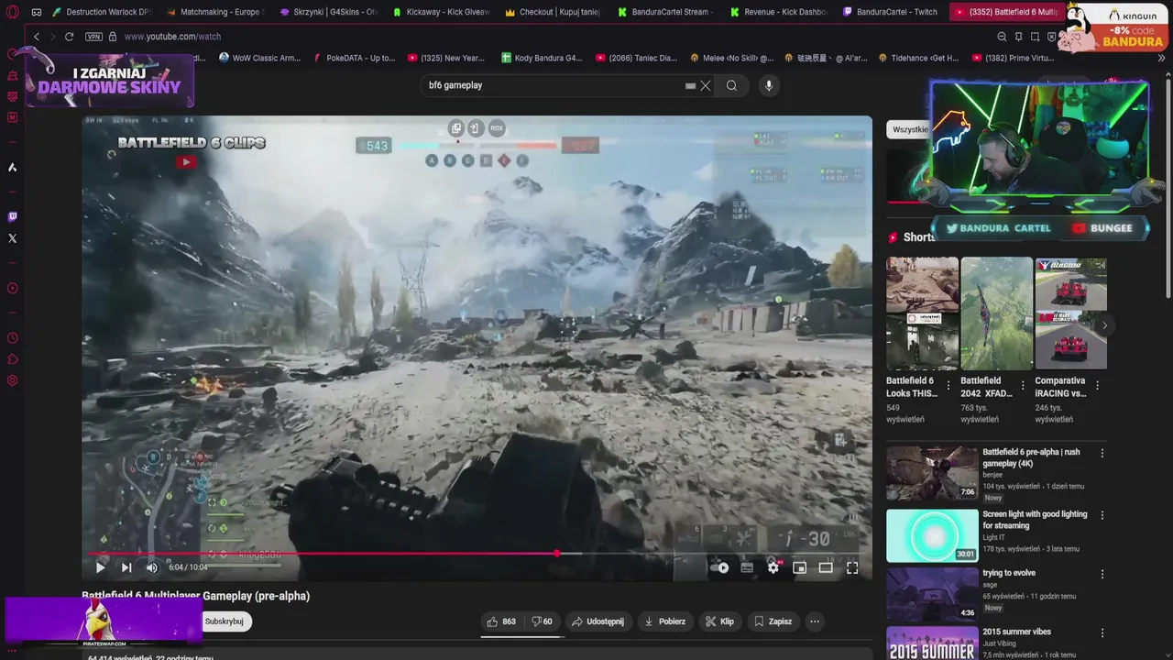Open more actions three-dot menu below video
Viewport: 1173px width, 660px height.
pyautogui.click(x=815, y=621)
